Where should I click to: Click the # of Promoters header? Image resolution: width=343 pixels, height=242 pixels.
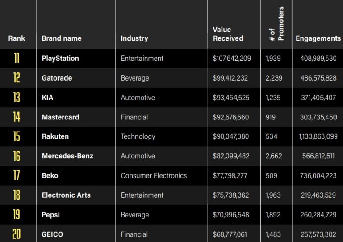277,25
